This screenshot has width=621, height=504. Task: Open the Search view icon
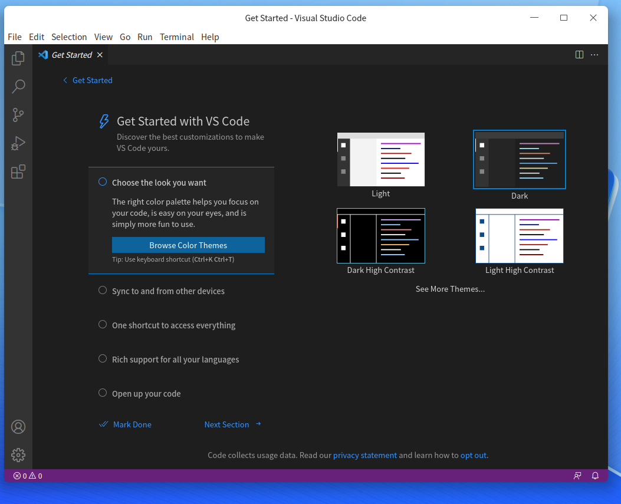click(x=18, y=86)
